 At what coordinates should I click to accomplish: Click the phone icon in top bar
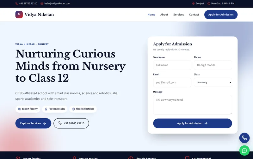[x=17, y=3]
